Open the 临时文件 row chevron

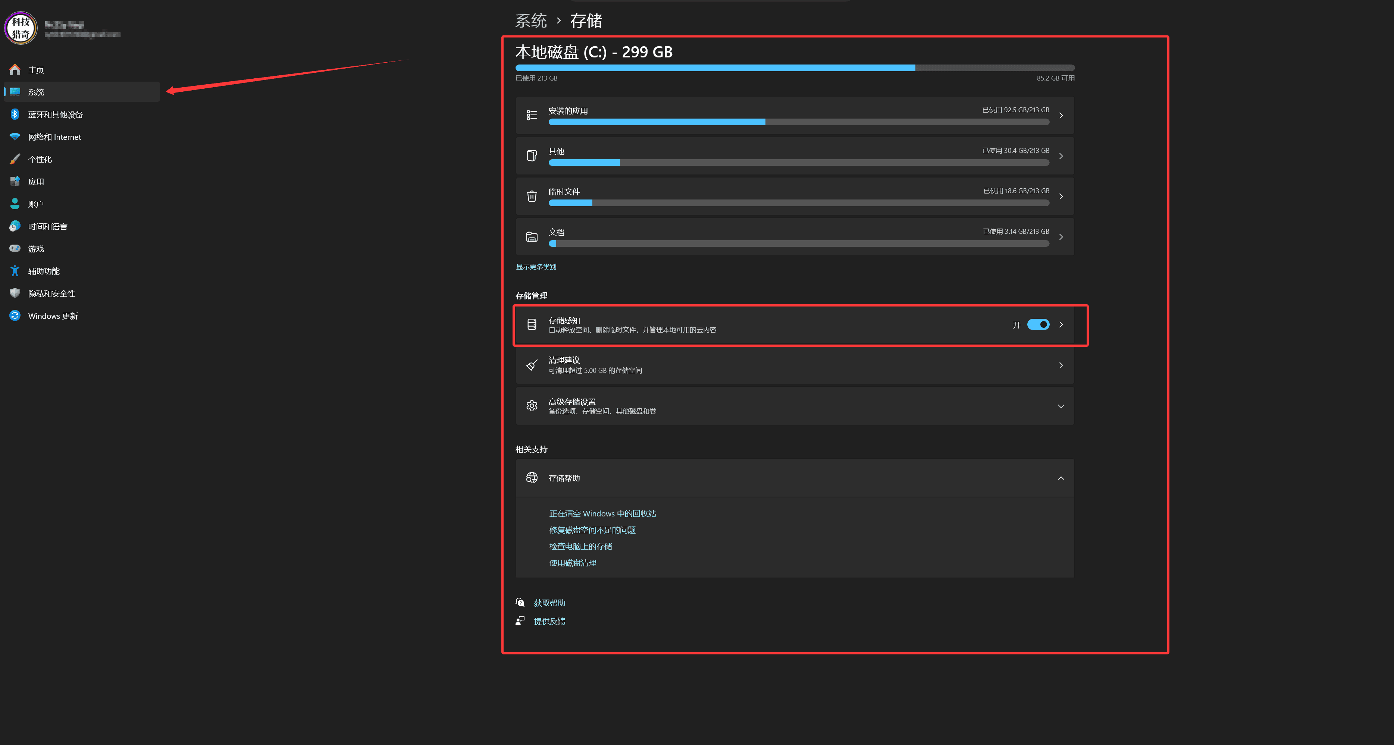1061,197
